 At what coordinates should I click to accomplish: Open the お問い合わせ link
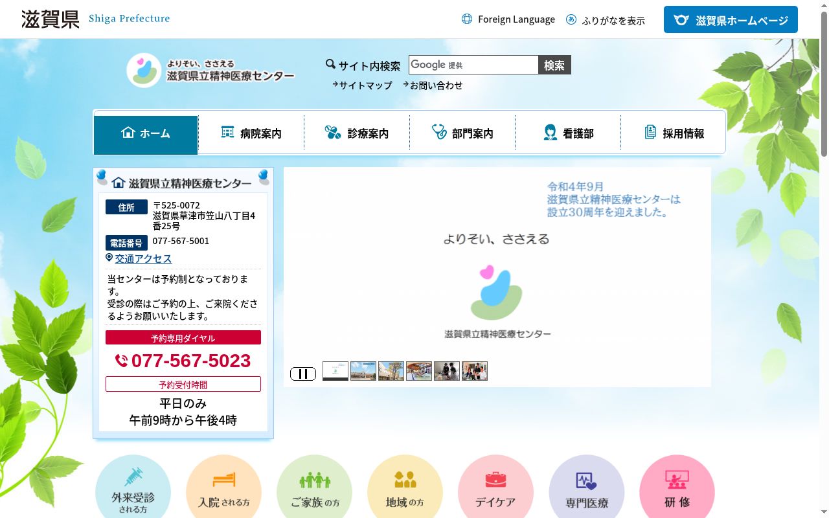(436, 85)
